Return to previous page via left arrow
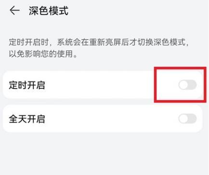 (14, 11)
